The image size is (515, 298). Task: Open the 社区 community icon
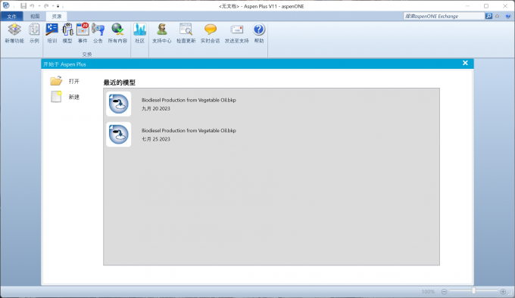click(x=139, y=33)
